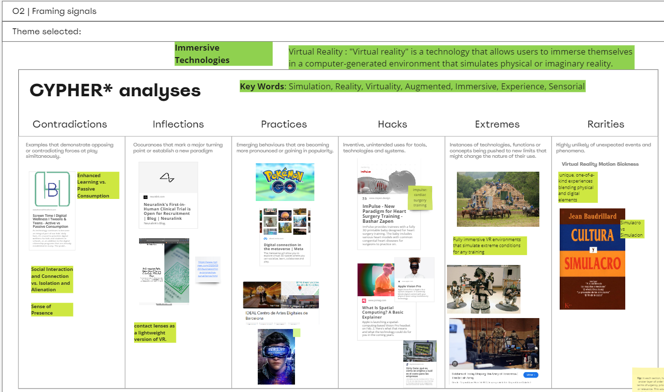664x392 pixels.
Task: Select the yellow Tip note
Action: coord(648,380)
